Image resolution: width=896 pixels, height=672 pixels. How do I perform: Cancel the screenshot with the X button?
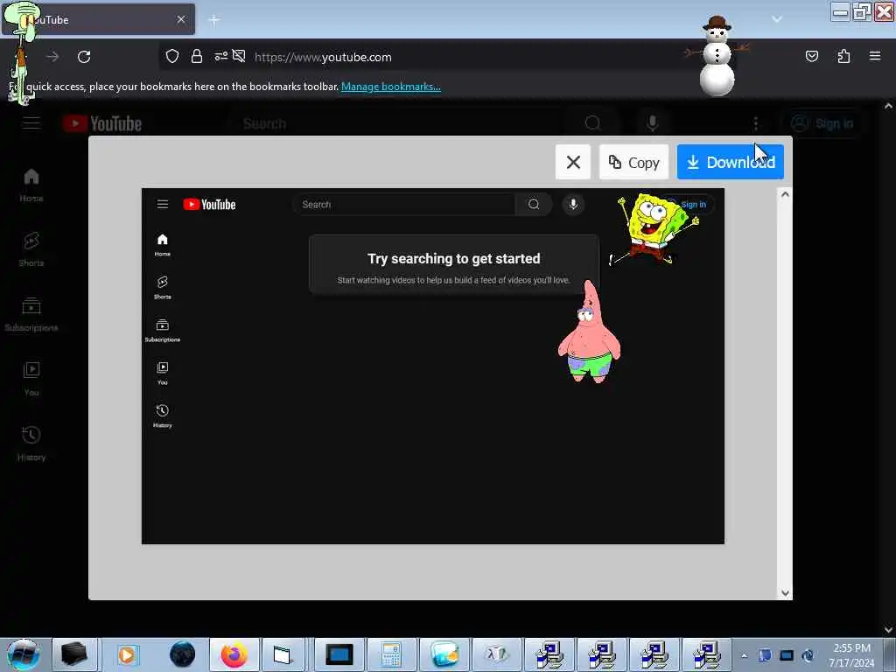[x=573, y=162]
